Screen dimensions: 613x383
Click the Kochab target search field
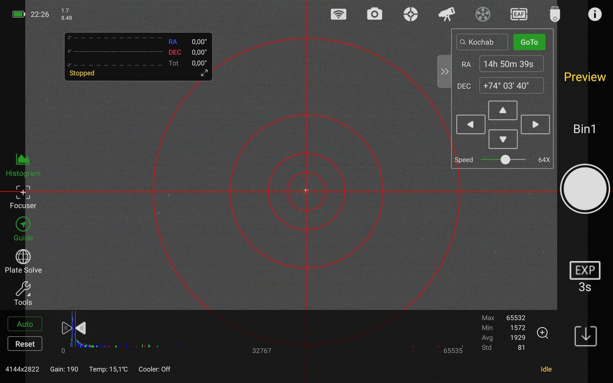coord(482,42)
